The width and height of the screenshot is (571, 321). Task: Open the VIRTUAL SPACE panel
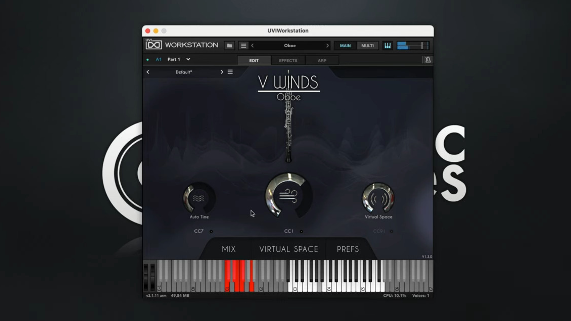pos(288,249)
